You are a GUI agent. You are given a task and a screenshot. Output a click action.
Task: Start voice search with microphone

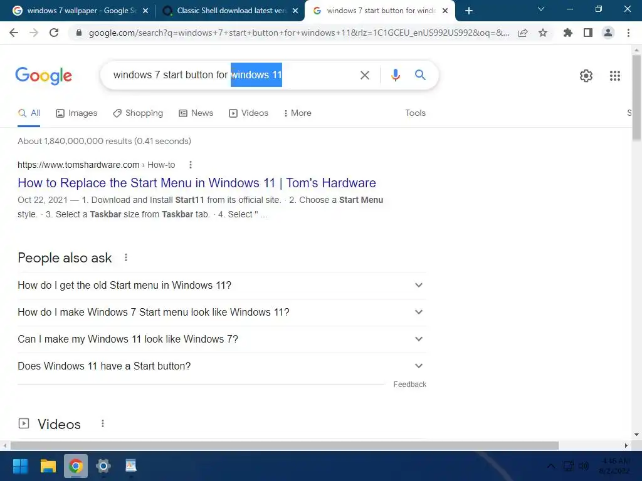click(395, 75)
